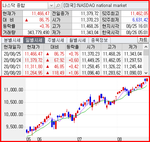
Task: Click the magnifier search icon
Action: [58, 6]
